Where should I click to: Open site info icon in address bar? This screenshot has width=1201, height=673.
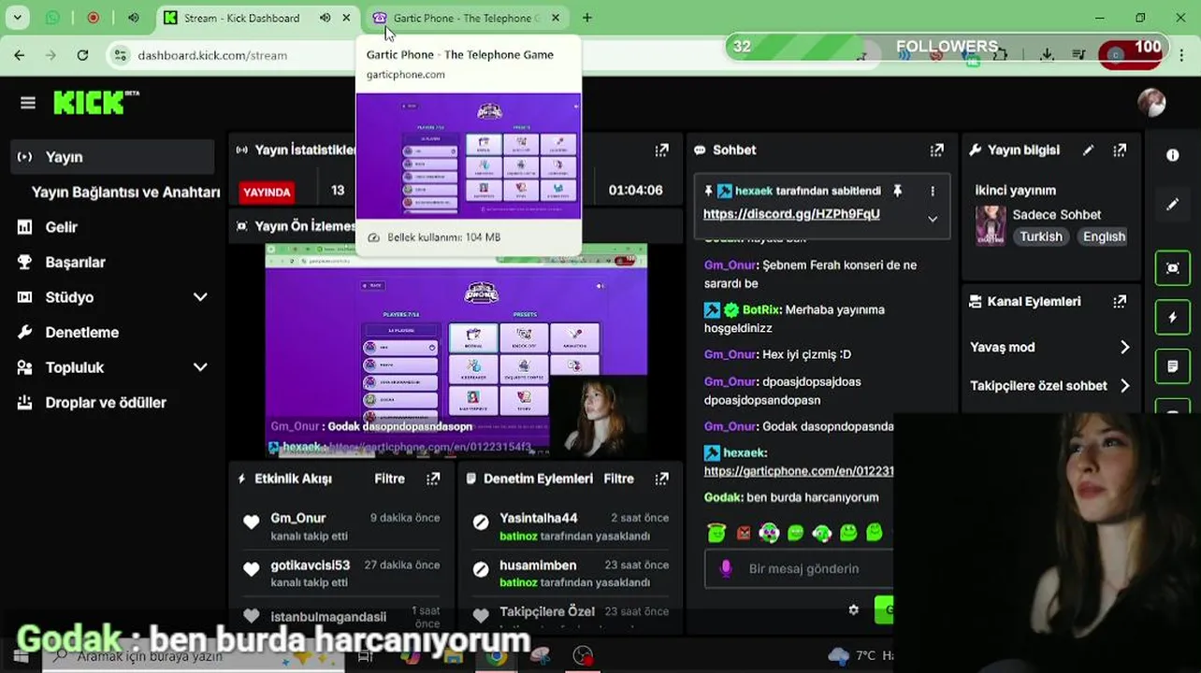click(x=120, y=55)
